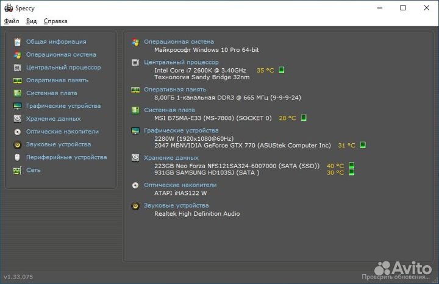Click the Neo Forza SSD drive line
Image resolution: width=439 pixels, height=284 pixels.
(237, 166)
